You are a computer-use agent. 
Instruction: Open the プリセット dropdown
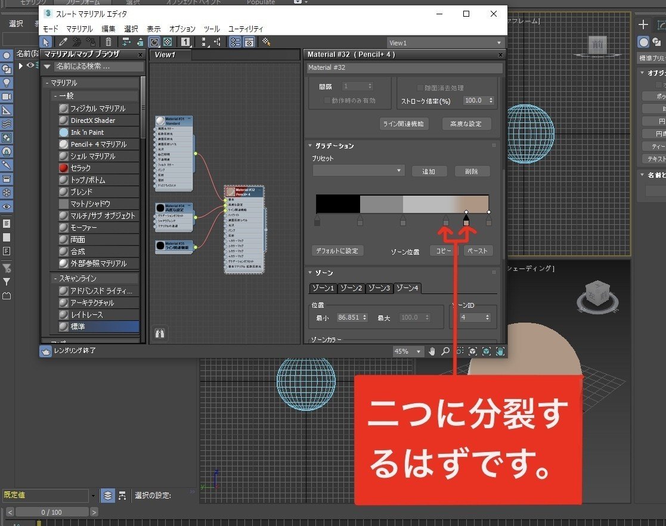pyautogui.click(x=358, y=171)
